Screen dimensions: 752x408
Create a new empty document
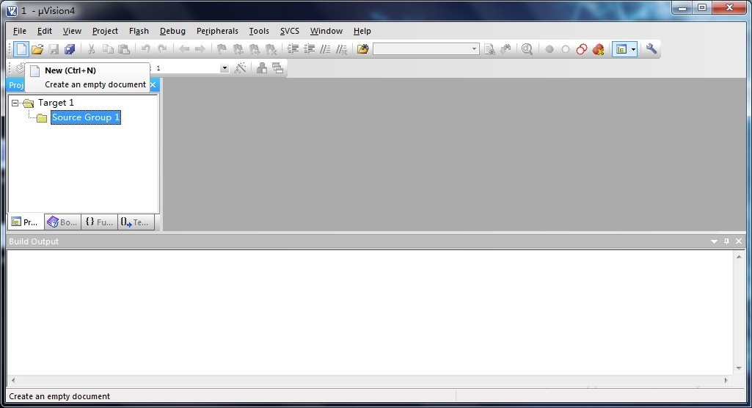tap(21, 49)
